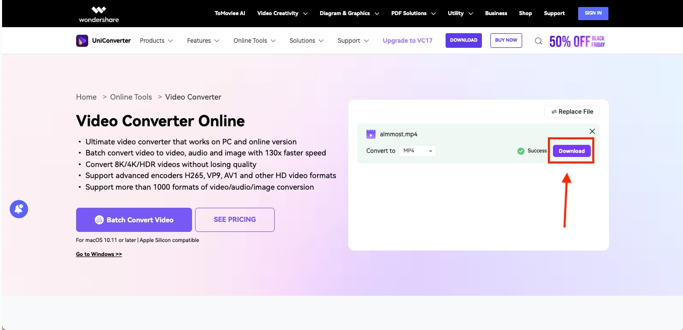Viewport: 683px width, 330px height.
Task: Click the Download button for almmost.mp4
Action: [x=571, y=150]
